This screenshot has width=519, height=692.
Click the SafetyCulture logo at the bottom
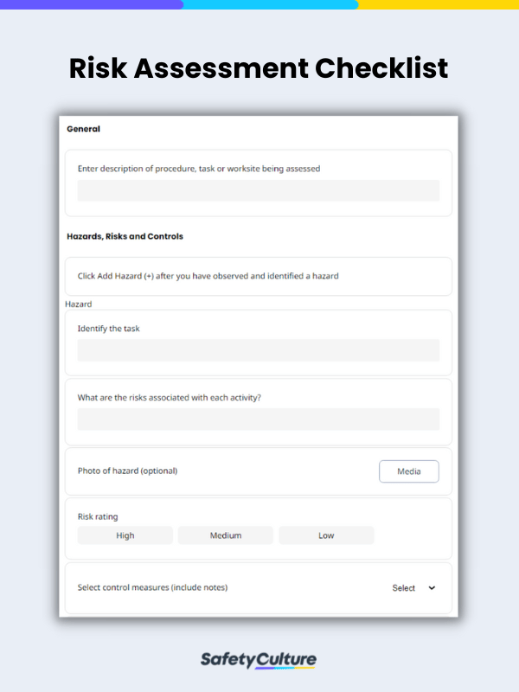(x=259, y=659)
